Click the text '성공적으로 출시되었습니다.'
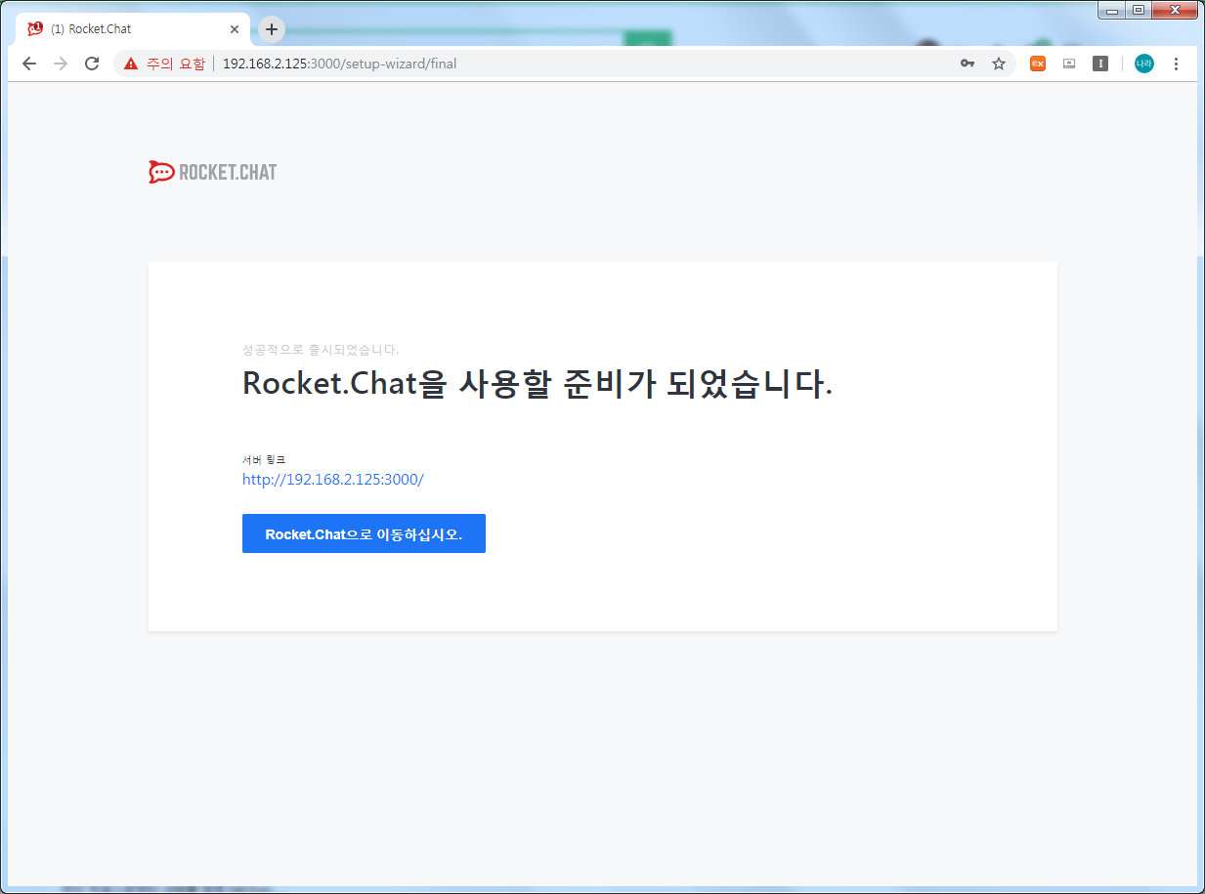 tap(321, 350)
